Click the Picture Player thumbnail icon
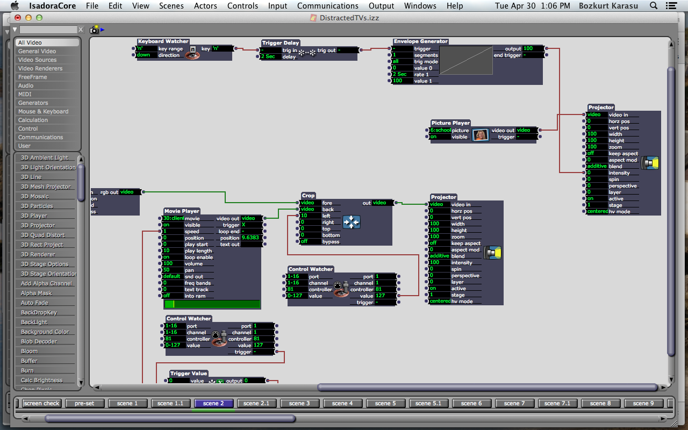The height and width of the screenshot is (430, 688). point(481,134)
